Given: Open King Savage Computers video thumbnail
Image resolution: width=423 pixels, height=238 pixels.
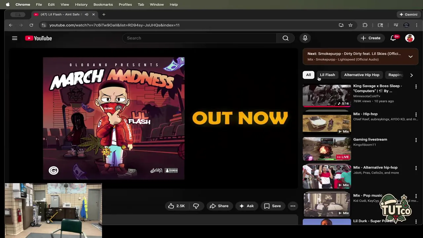Looking at the screenshot, I should click(327, 96).
